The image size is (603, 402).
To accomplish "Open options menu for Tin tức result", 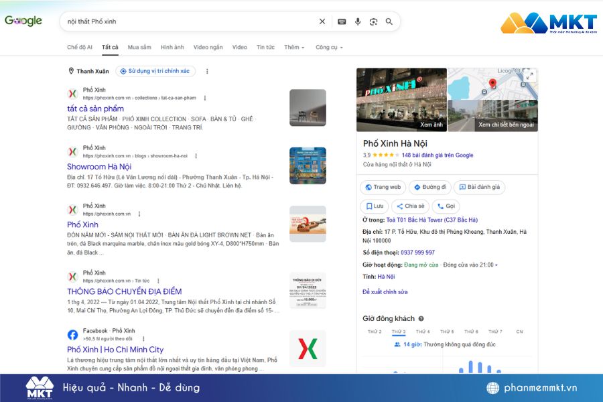I will tap(158, 281).
